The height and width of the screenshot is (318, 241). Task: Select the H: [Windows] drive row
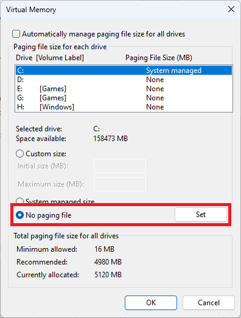(x=124, y=107)
